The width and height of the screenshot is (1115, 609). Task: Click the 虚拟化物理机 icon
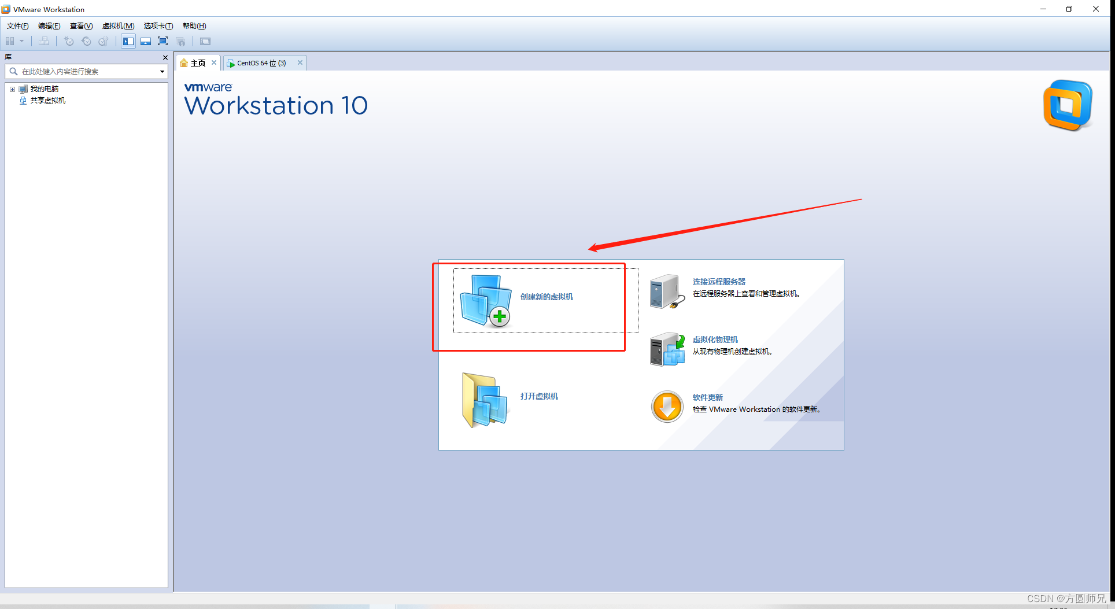click(x=667, y=349)
